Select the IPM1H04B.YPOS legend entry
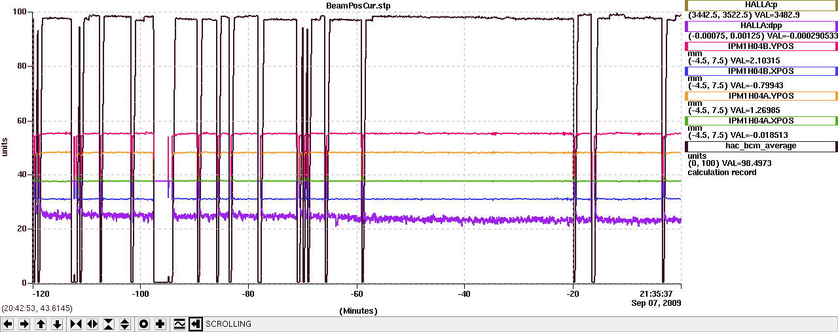This screenshot has width=838, height=332. (x=761, y=46)
